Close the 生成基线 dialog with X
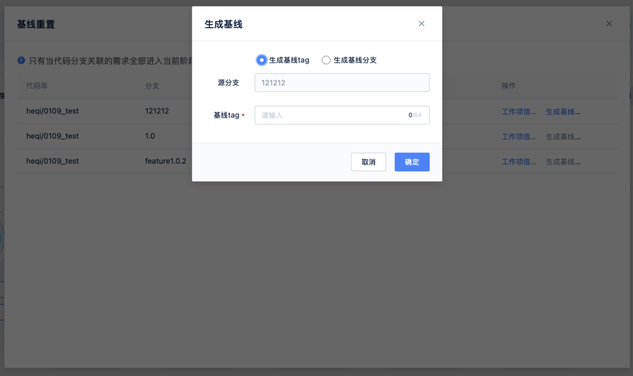Screen dimensions: 633x376 (x=421, y=24)
